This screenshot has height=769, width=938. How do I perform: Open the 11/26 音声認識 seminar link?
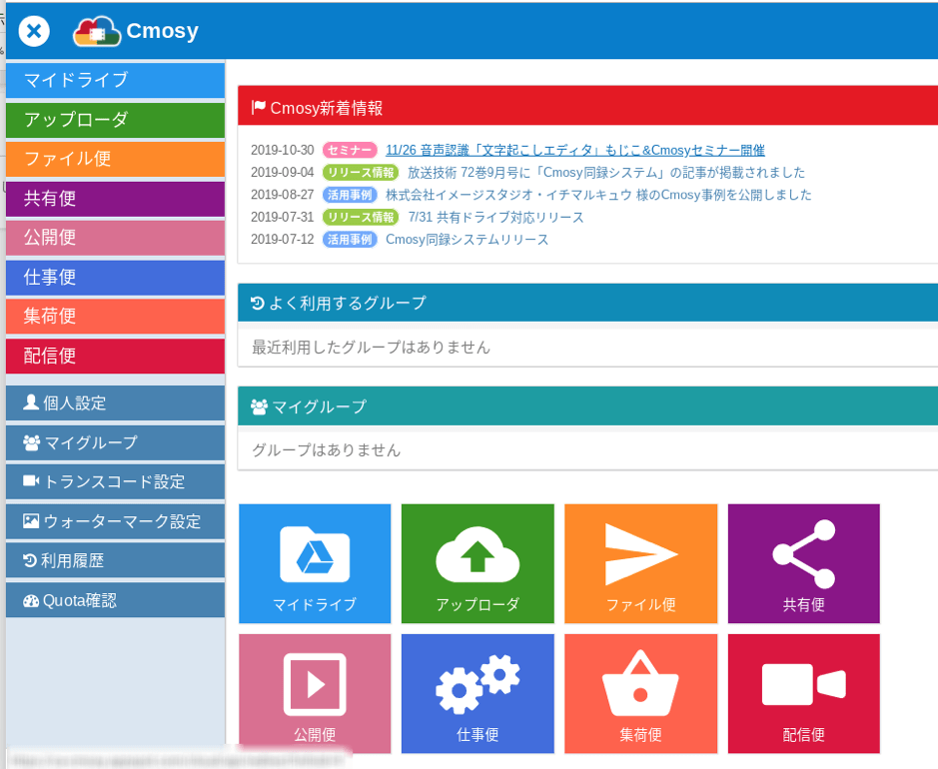pyautogui.click(x=574, y=150)
